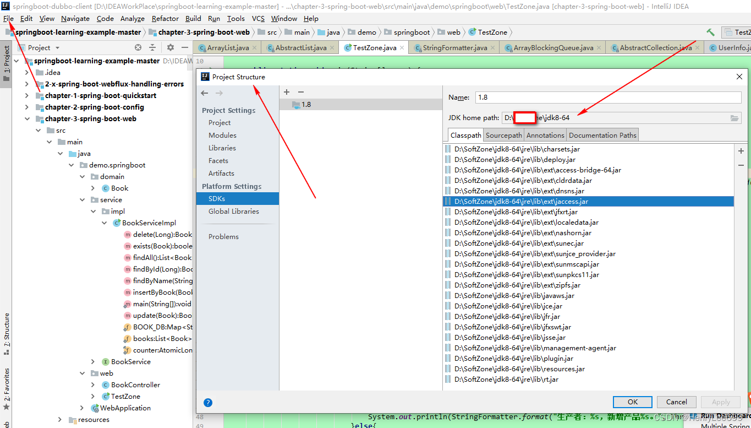751x428 pixels.
Task: Switch to the Annotations tab
Action: pyautogui.click(x=545, y=135)
